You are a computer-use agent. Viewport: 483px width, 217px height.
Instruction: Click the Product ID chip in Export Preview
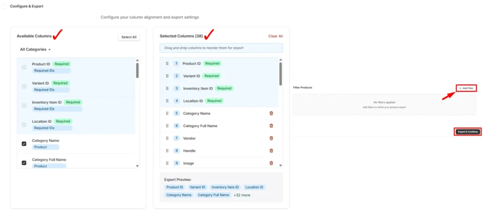[x=175, y=187]
